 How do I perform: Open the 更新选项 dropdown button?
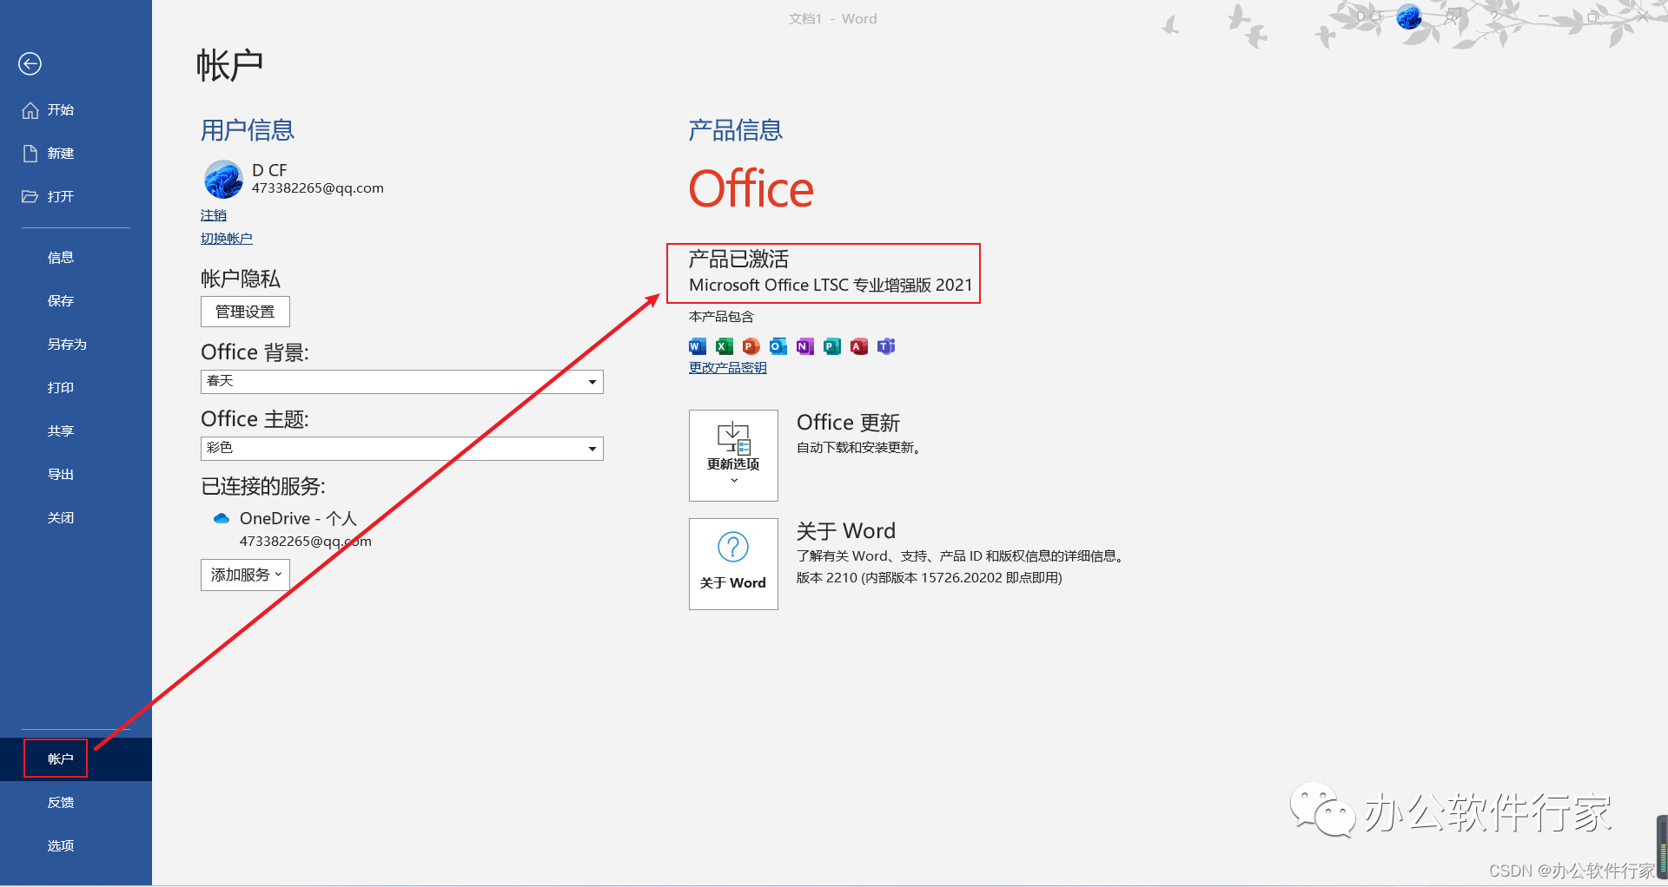coord(733,456)
